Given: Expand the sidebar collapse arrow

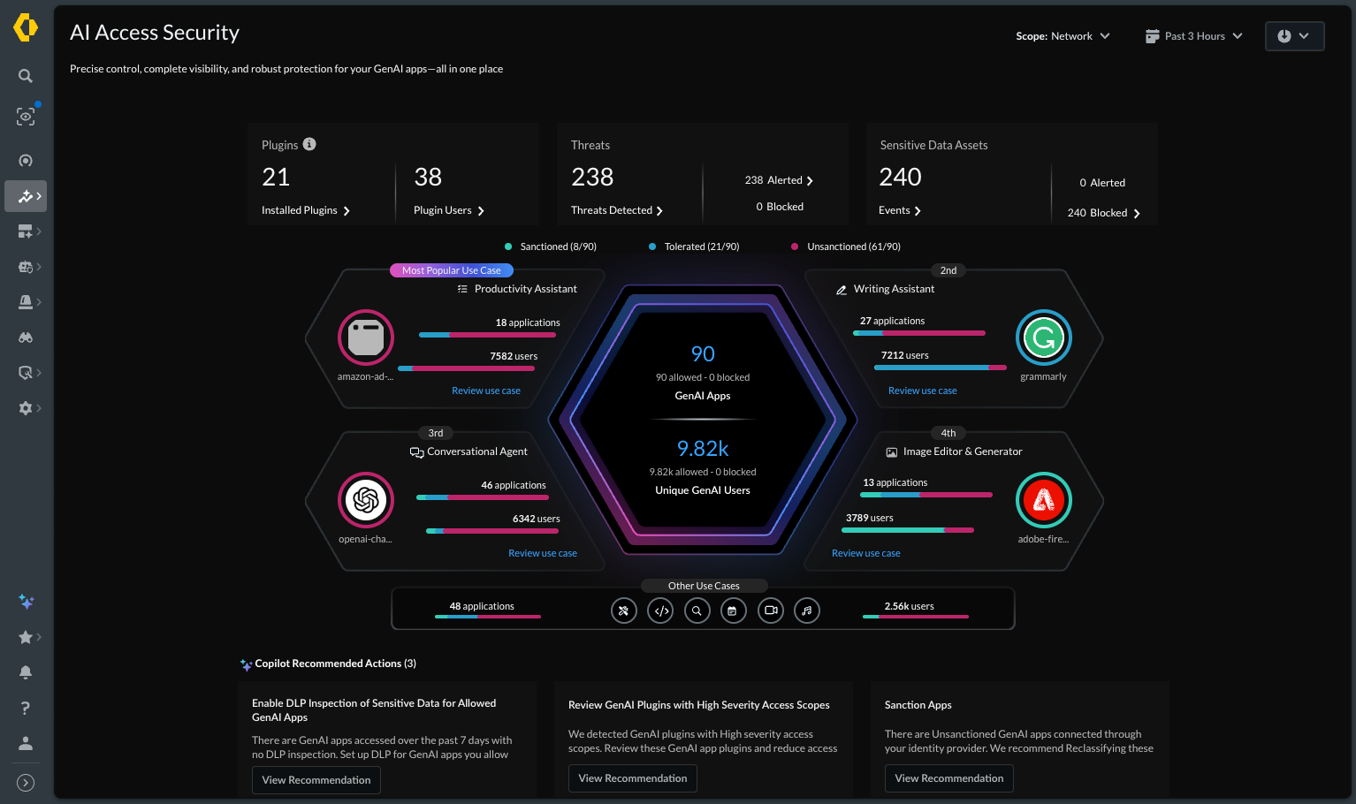Looking at the screenshot, I should coord(26,782).
